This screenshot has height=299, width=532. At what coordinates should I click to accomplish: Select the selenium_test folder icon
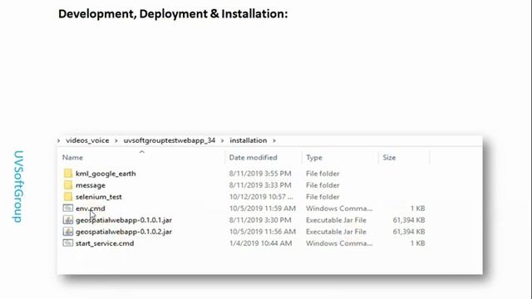68,197
